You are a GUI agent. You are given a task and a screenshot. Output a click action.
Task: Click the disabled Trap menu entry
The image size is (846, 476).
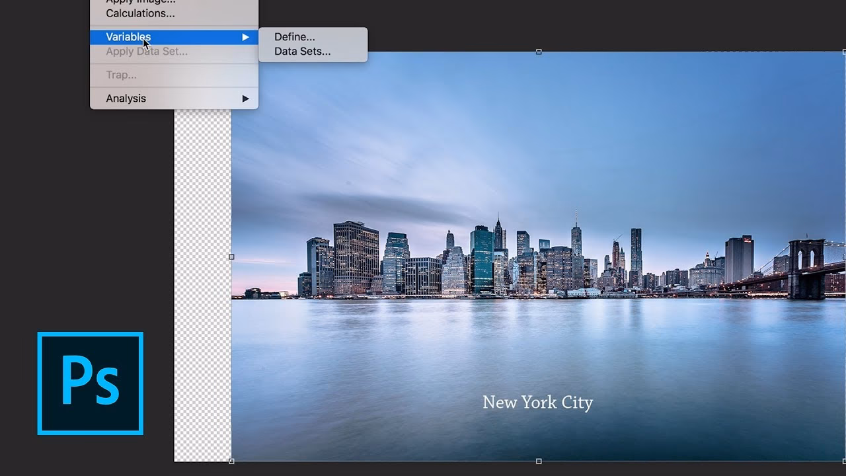pos(120,75)
